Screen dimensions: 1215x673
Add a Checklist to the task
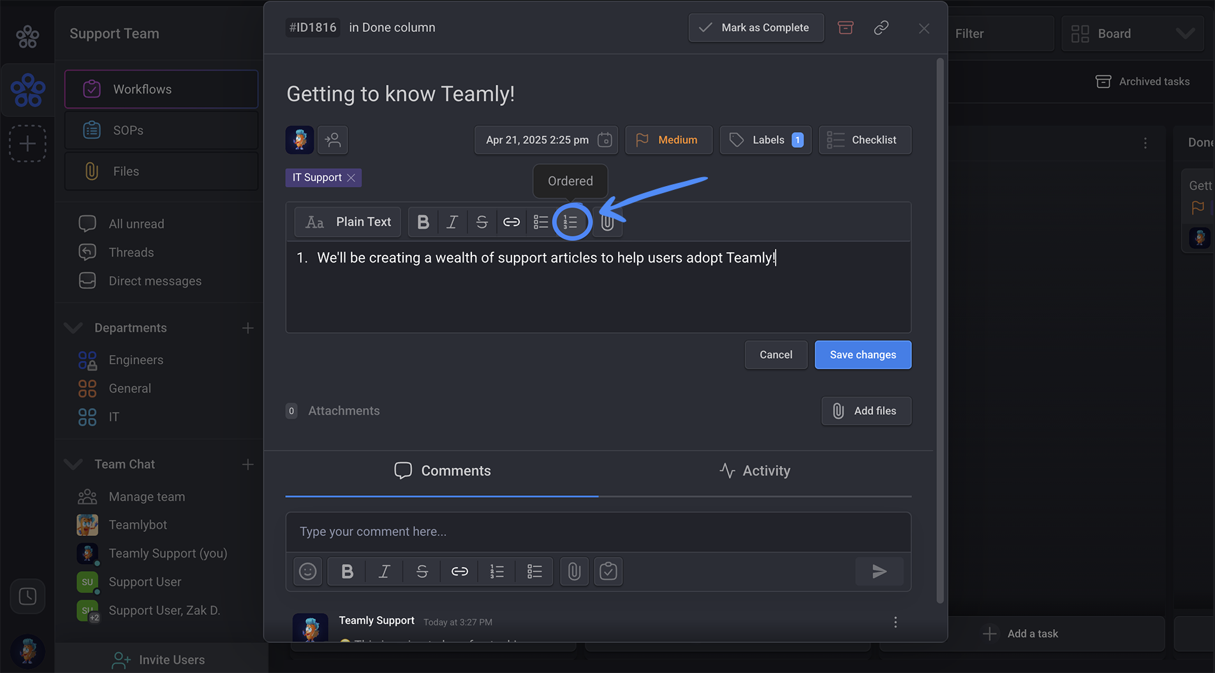pos(865,140)
